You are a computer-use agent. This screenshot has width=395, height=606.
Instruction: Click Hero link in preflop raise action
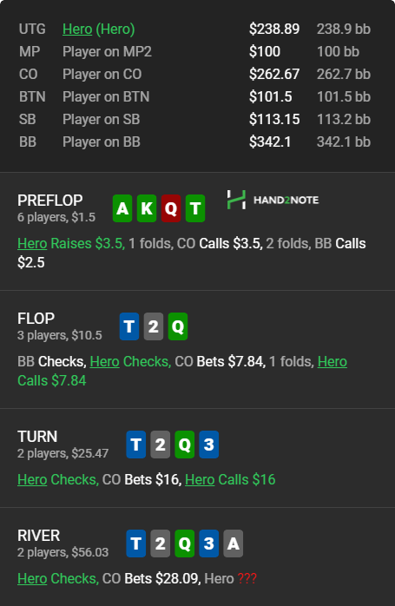click(x=32, y=243)
